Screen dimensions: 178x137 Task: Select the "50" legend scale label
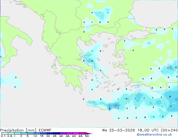(x=87, y=136)
